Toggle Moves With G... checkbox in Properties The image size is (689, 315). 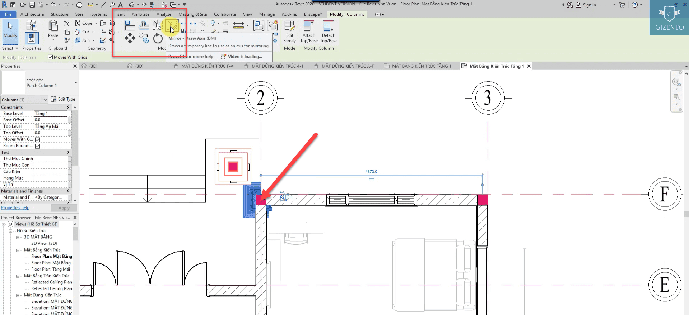click(x=37, y=139)
